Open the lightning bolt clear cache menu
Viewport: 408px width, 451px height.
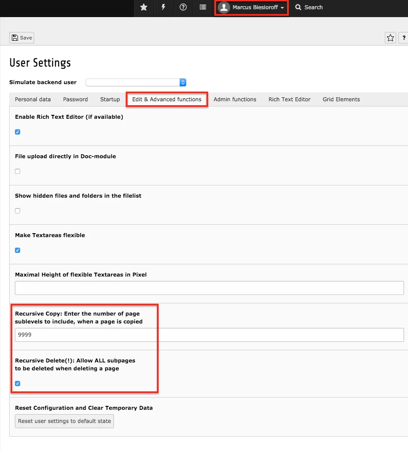[x=163, y=7]
